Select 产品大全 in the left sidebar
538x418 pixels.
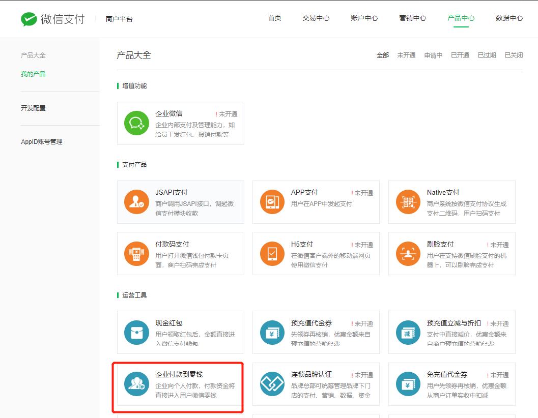(x=33, y=55)
